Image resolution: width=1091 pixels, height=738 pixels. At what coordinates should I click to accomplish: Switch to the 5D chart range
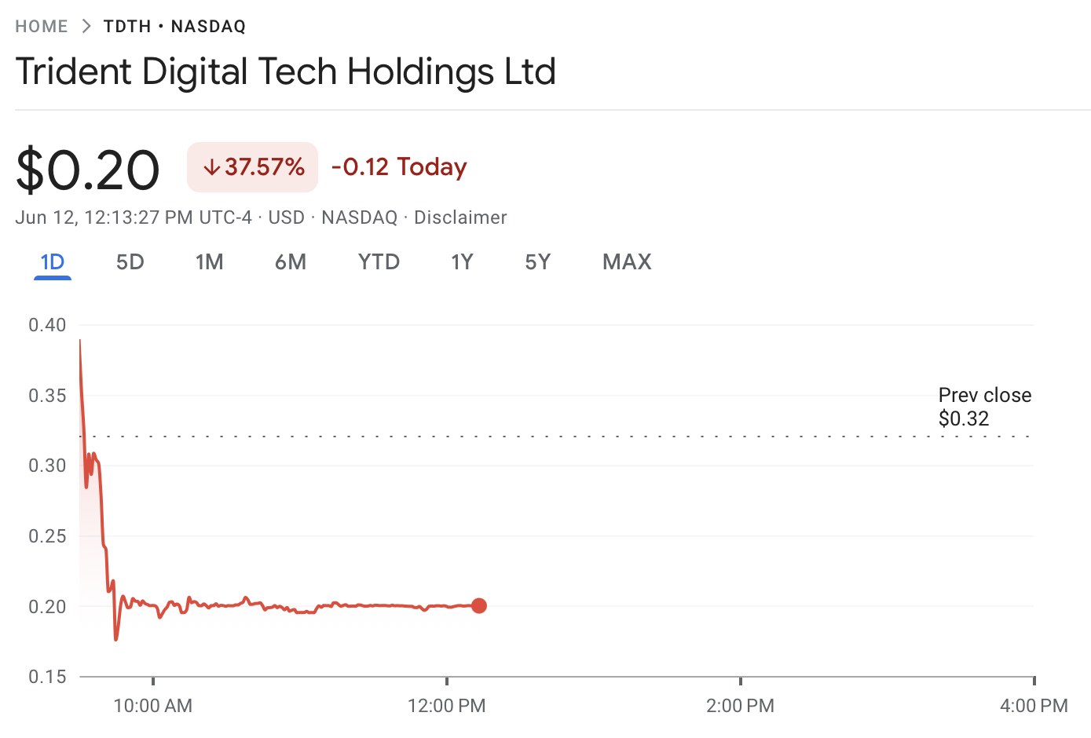[130, 262]
